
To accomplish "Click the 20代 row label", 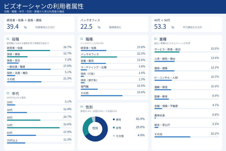I will 10,102.
